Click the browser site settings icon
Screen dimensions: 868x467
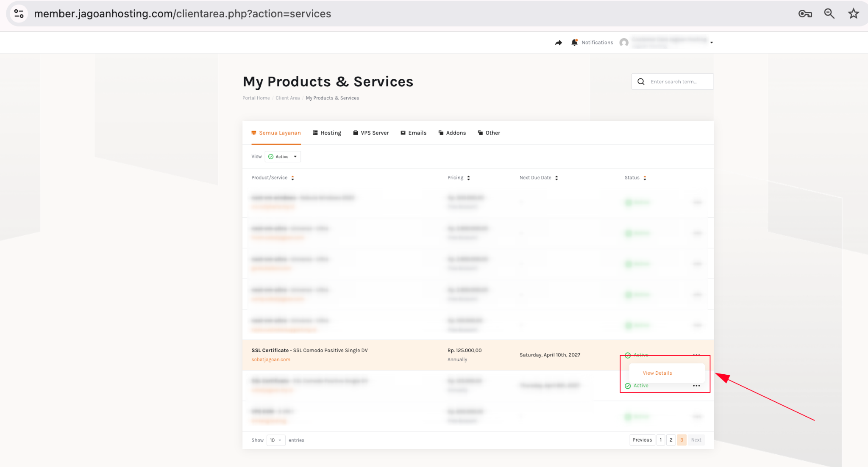(x=19, y=14)
